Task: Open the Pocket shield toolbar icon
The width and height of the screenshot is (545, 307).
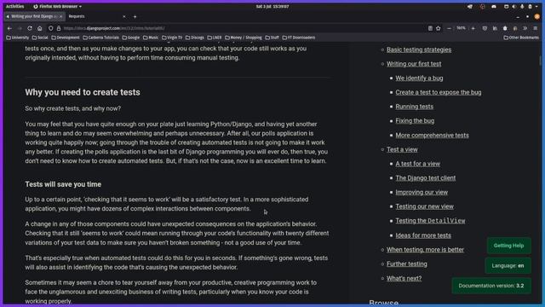Action: coord(485,28)
